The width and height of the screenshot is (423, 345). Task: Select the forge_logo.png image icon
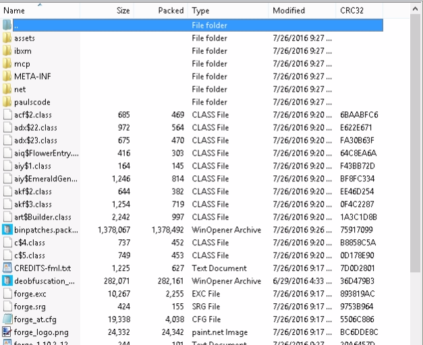7,333
